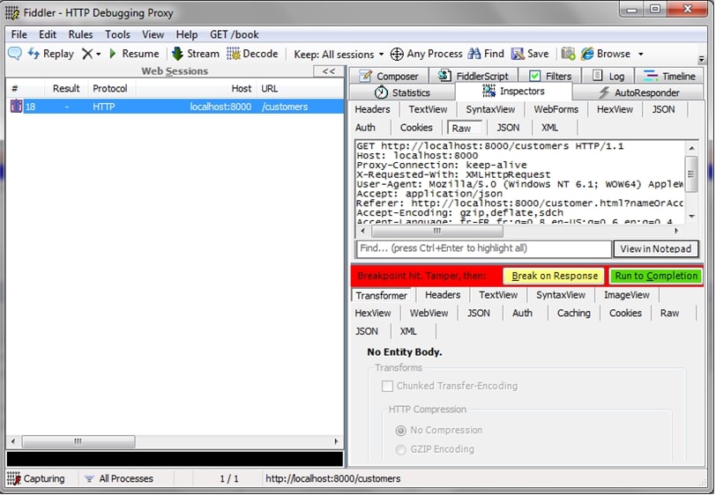The image size is (716, 495).
Task: Open the request Headers inspector tab
Action: pyautogui.click(x=373, y=109)
